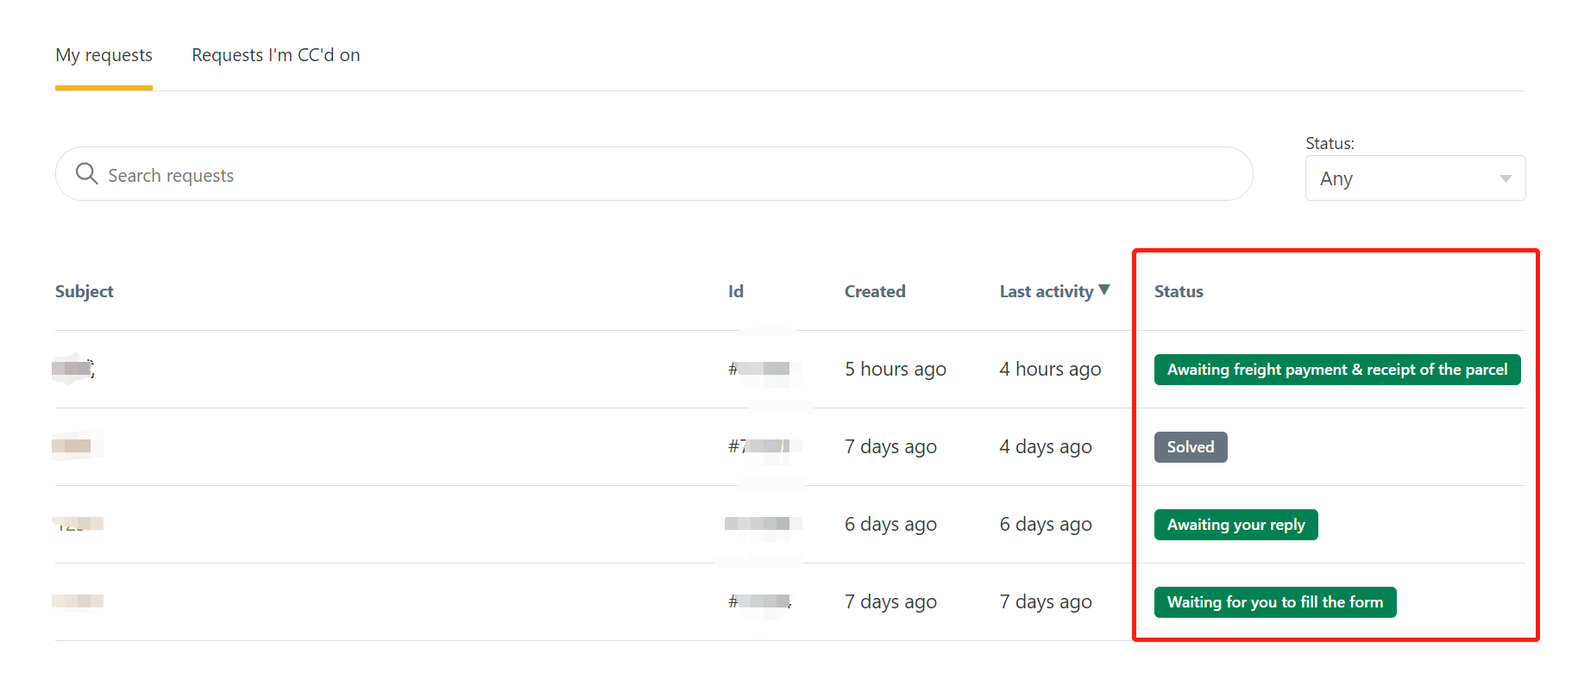Click Waiting for you to fill the form badge
The image size is (1578, 685).
pos(1275,602)
